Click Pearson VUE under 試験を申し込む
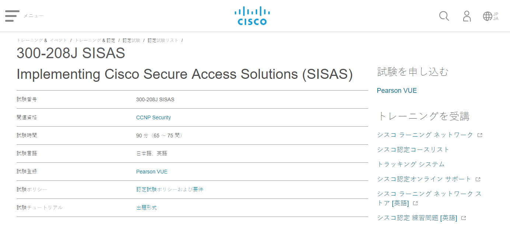510x225 pixels. tap(397, 91)
